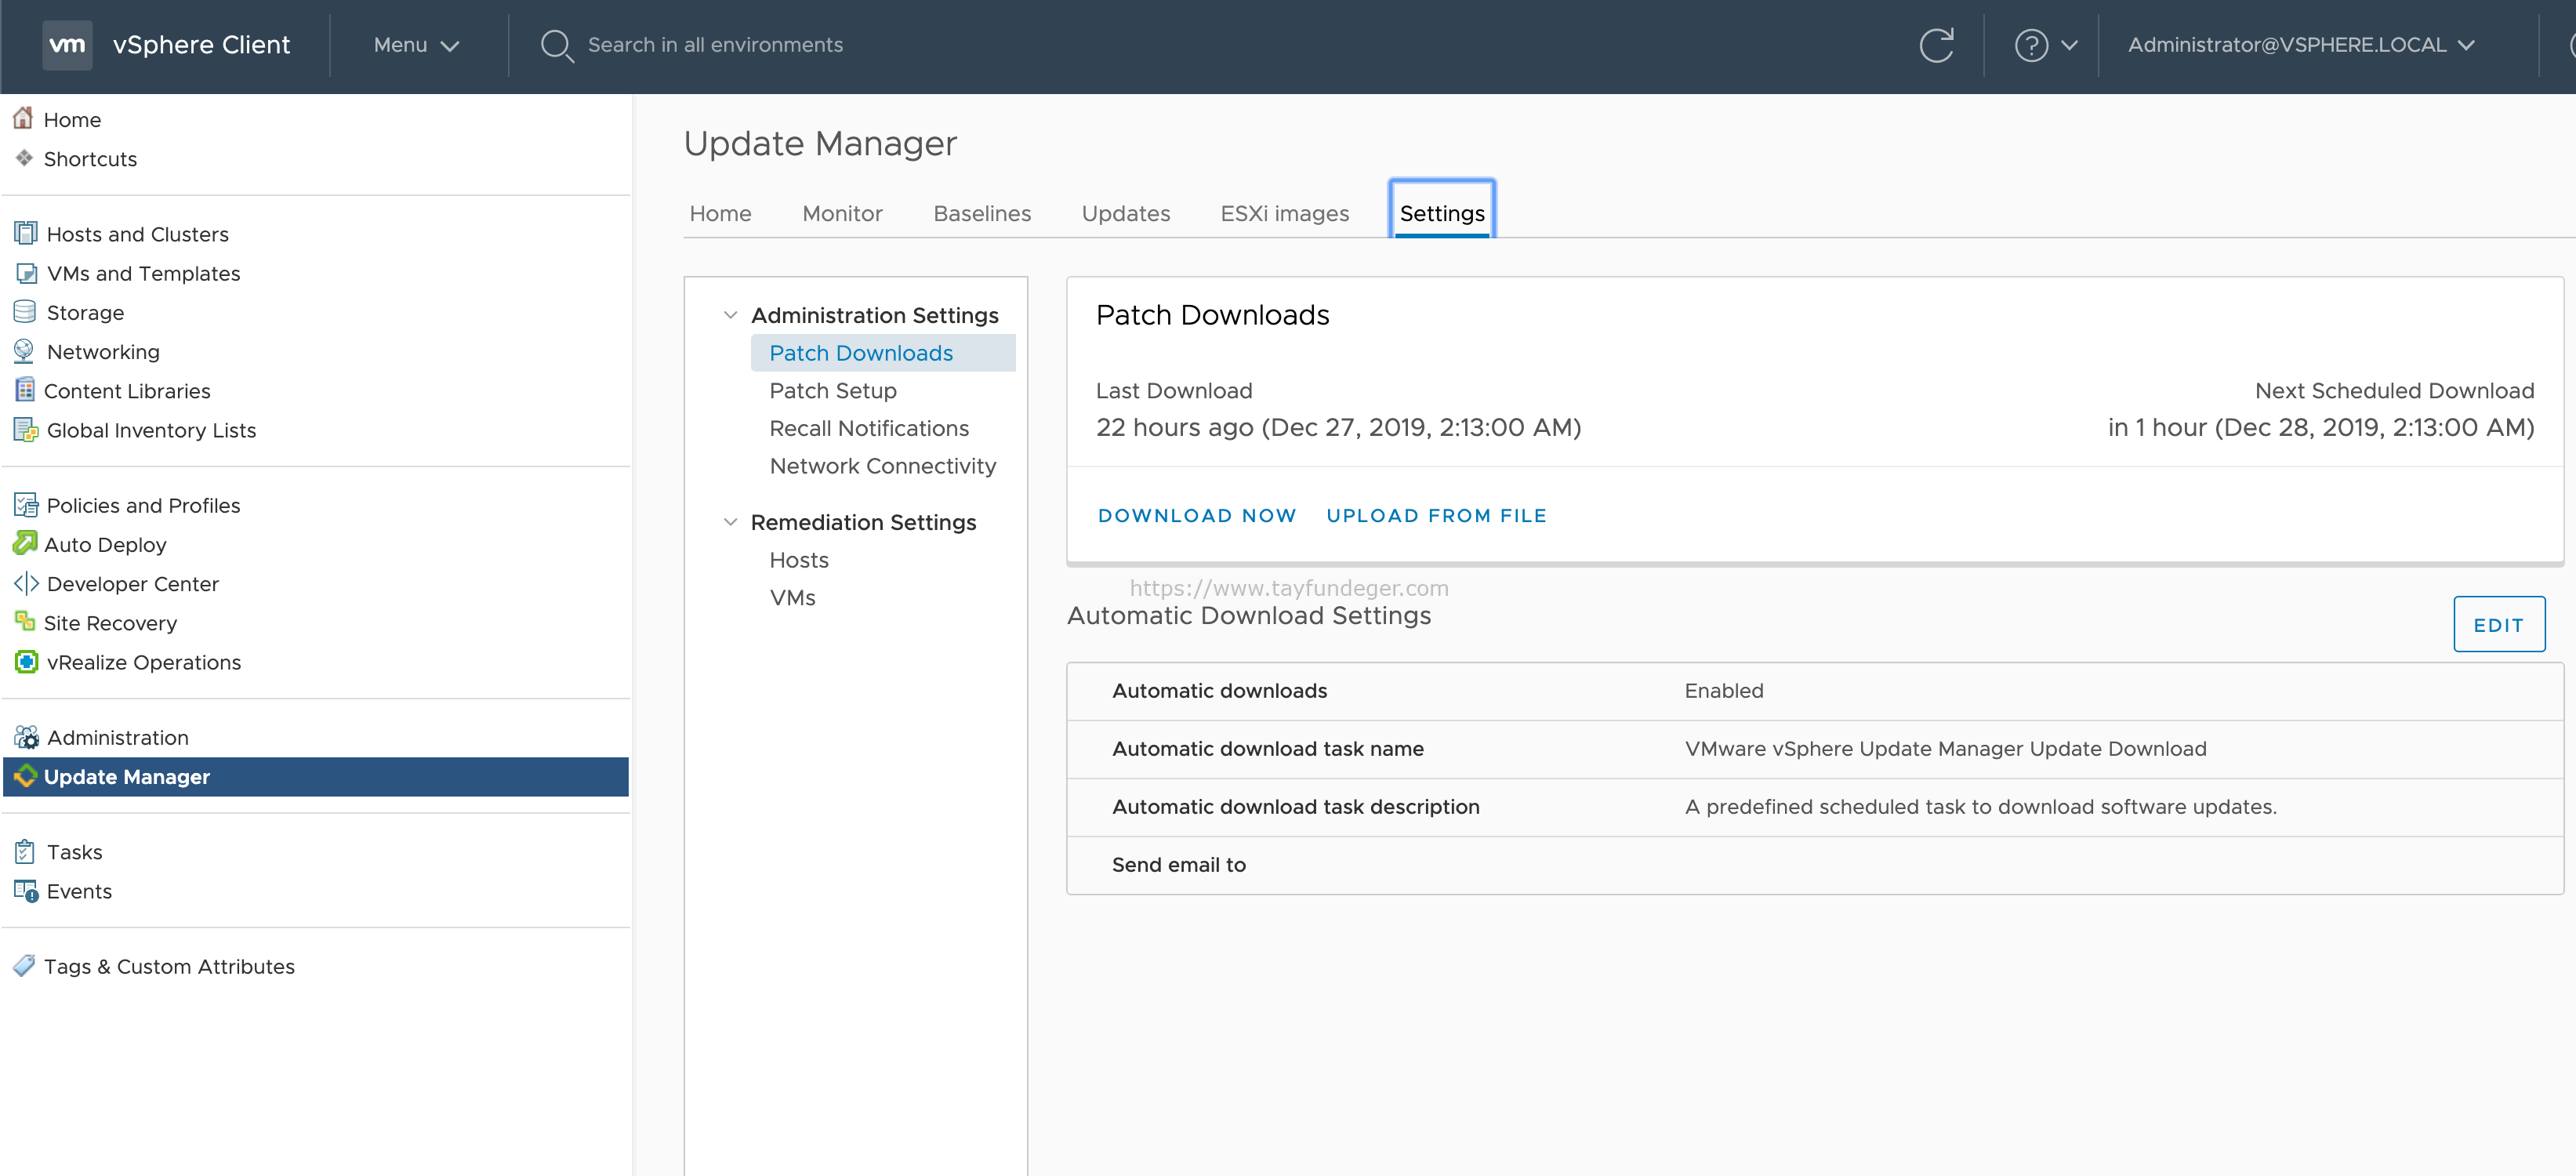The image size is (2576, 1176).
Task: Click the Search in all environments field
Action: click(x=714, y=45)
